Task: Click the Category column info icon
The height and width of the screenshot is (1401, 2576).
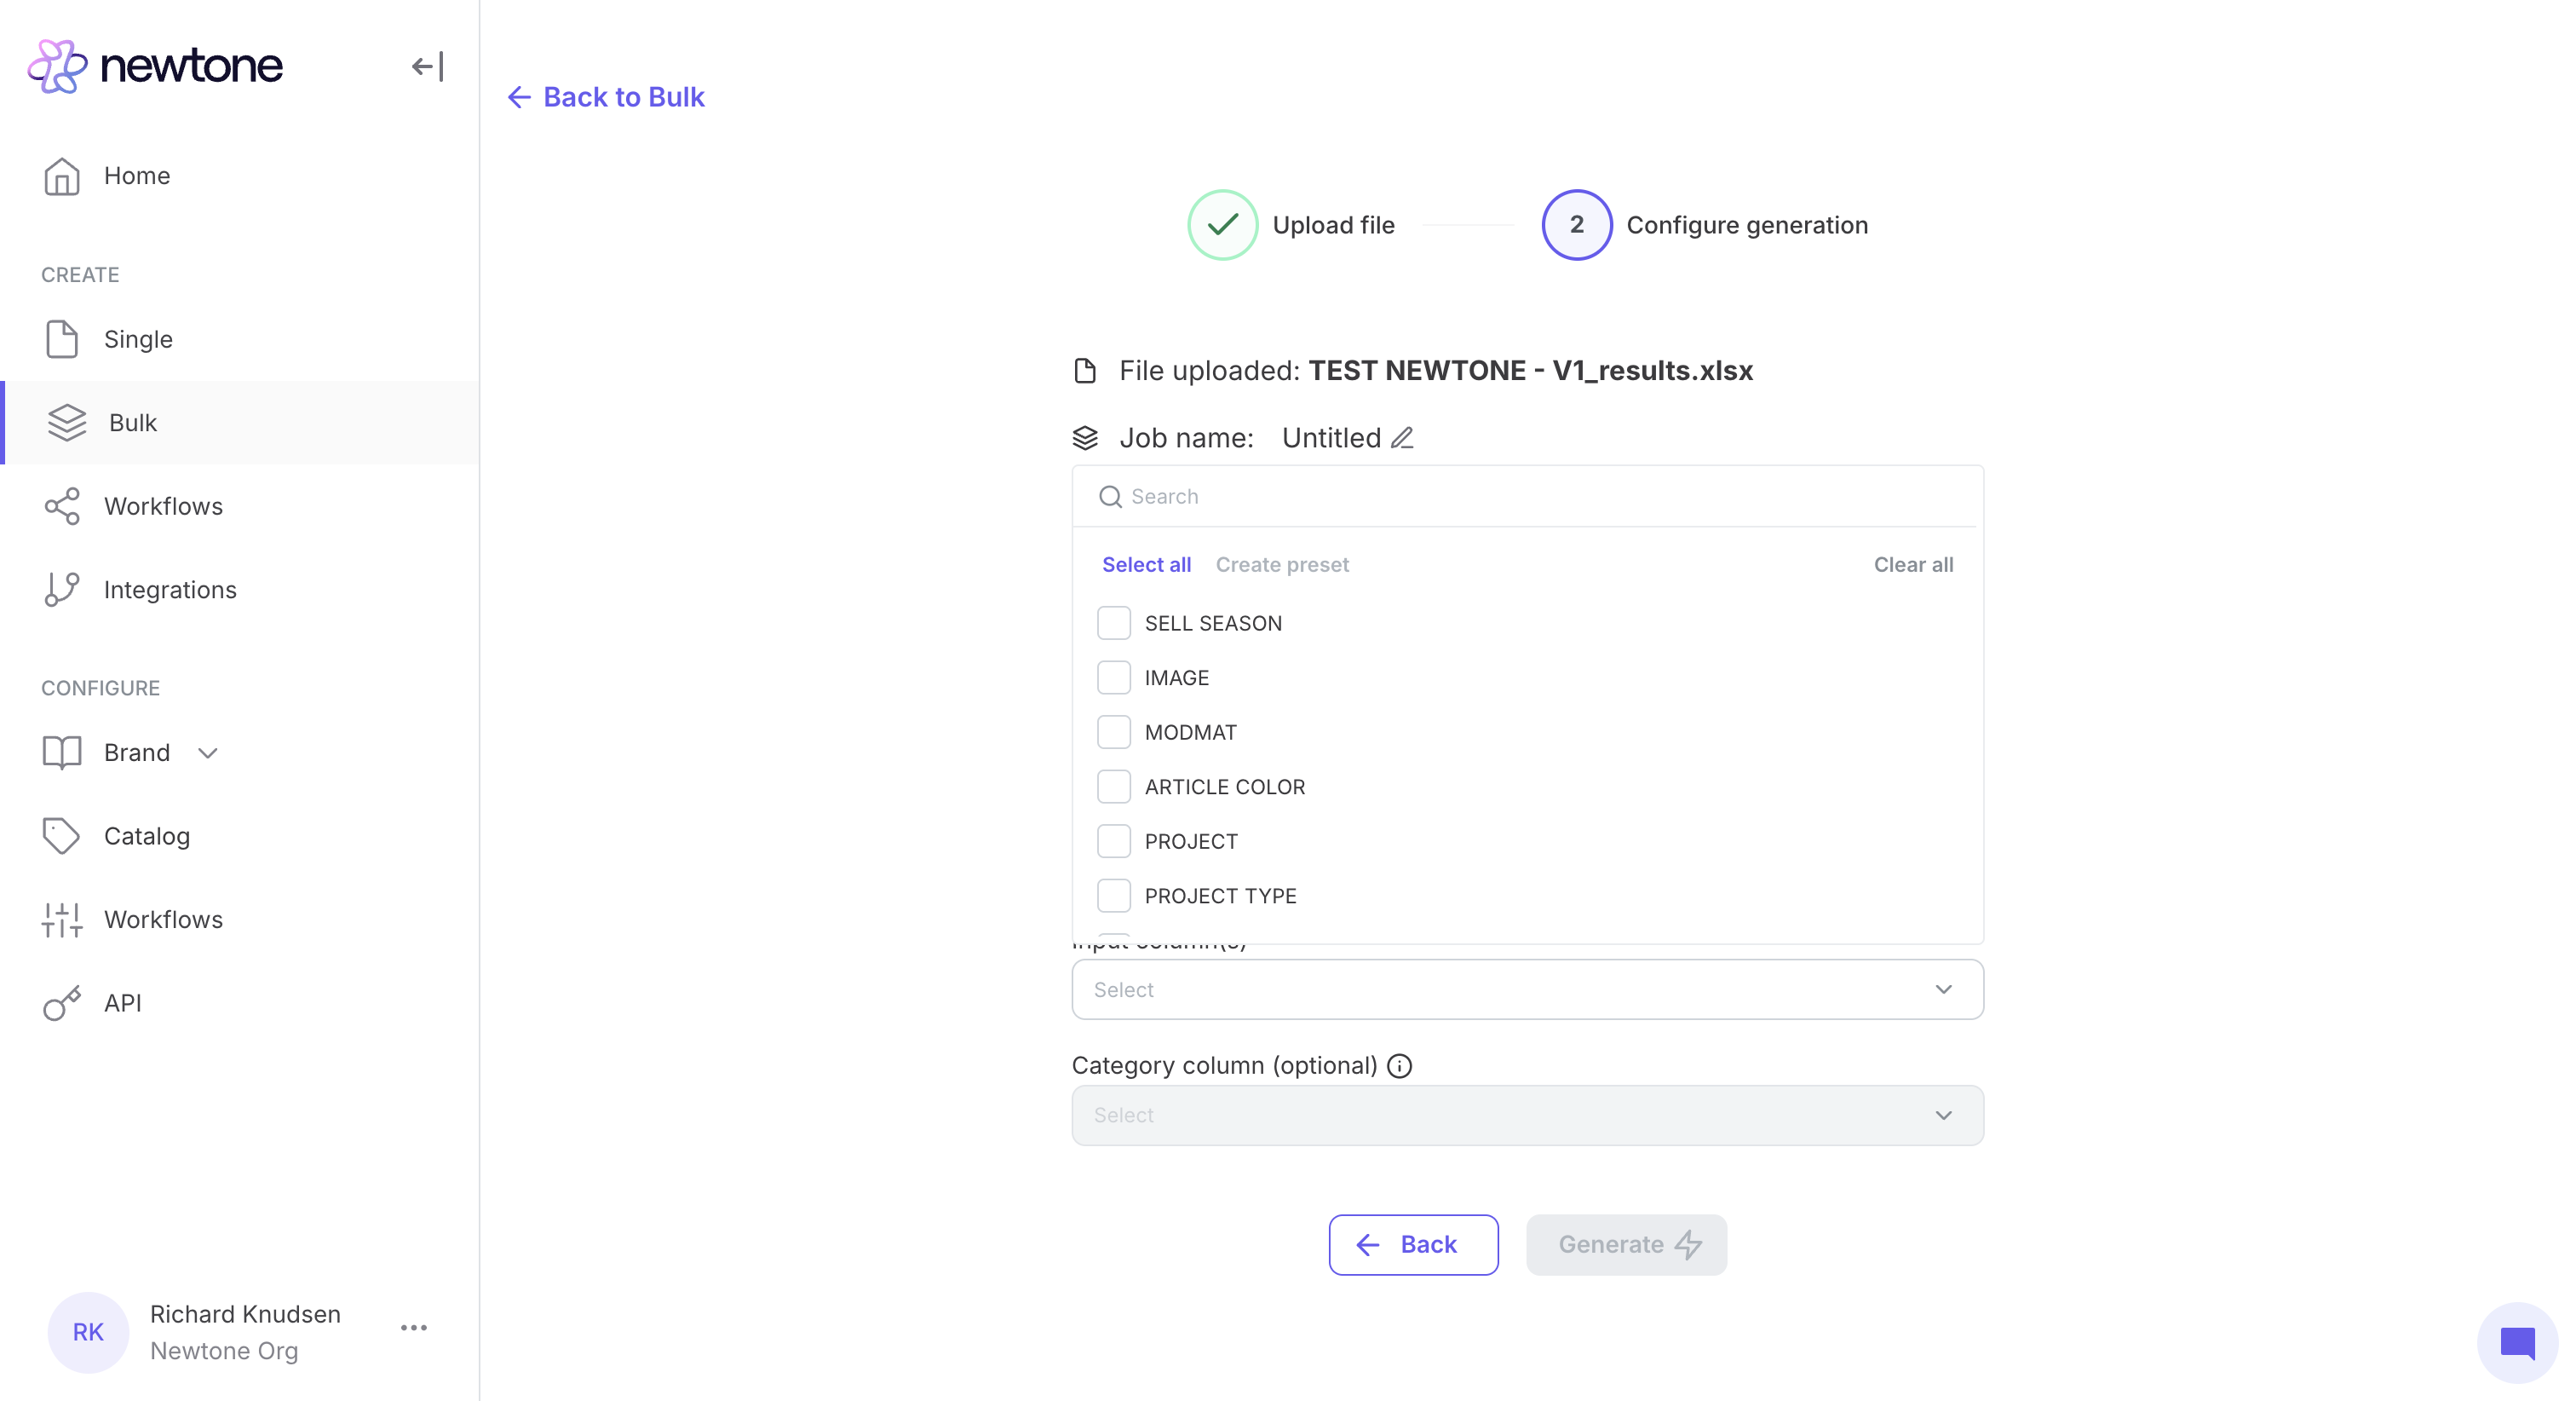Action: tap(1400, 1066)
